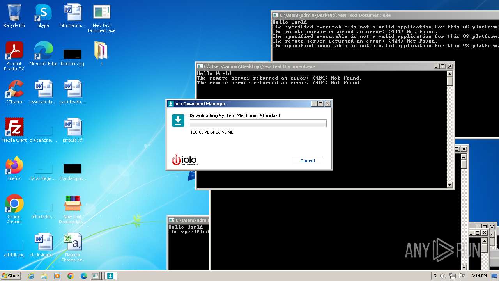Launch Microsoft Edge desktop shortcut

point(43,54)
